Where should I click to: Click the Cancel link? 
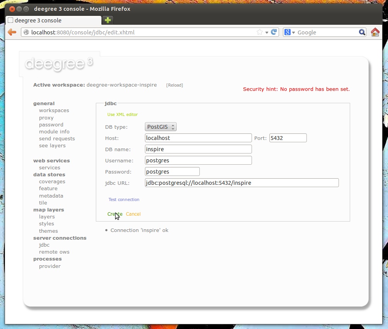click(x=133, y=213)
